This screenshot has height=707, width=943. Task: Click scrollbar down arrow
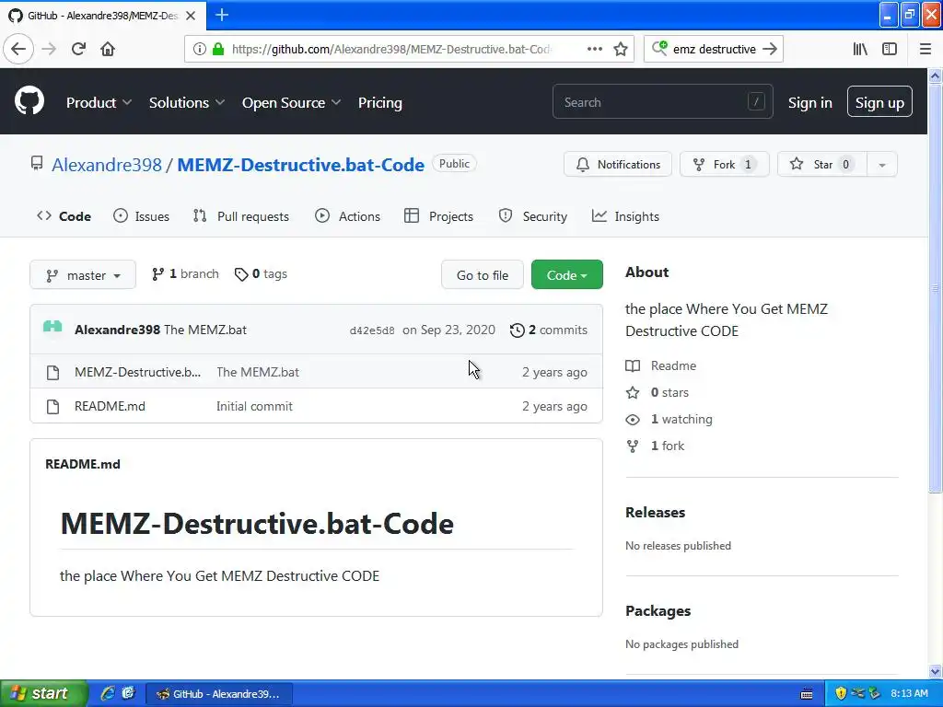(x=936, y=671)
